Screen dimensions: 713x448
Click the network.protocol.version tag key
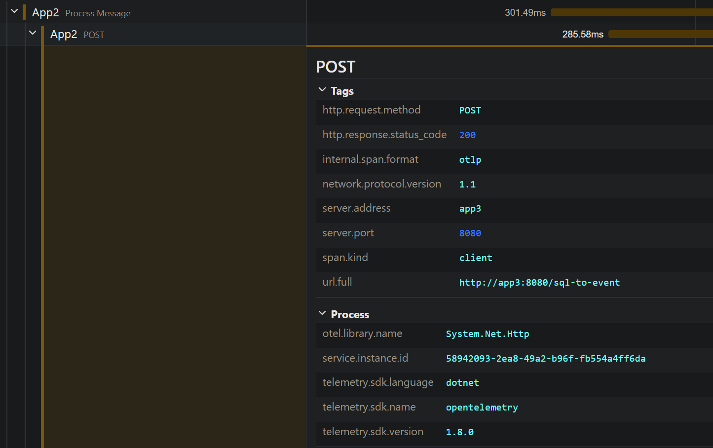tap(381, 184)
